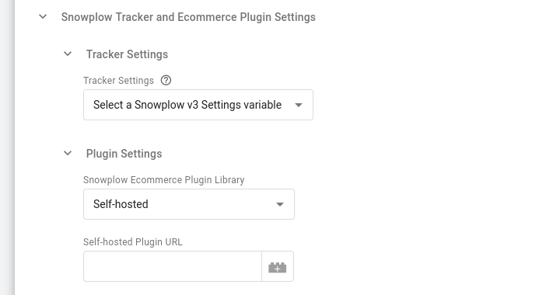Viewport: 553px width, 295px height.
Task: Click the arrow beside Self-hosted option
Action: [x=280, y=204]
